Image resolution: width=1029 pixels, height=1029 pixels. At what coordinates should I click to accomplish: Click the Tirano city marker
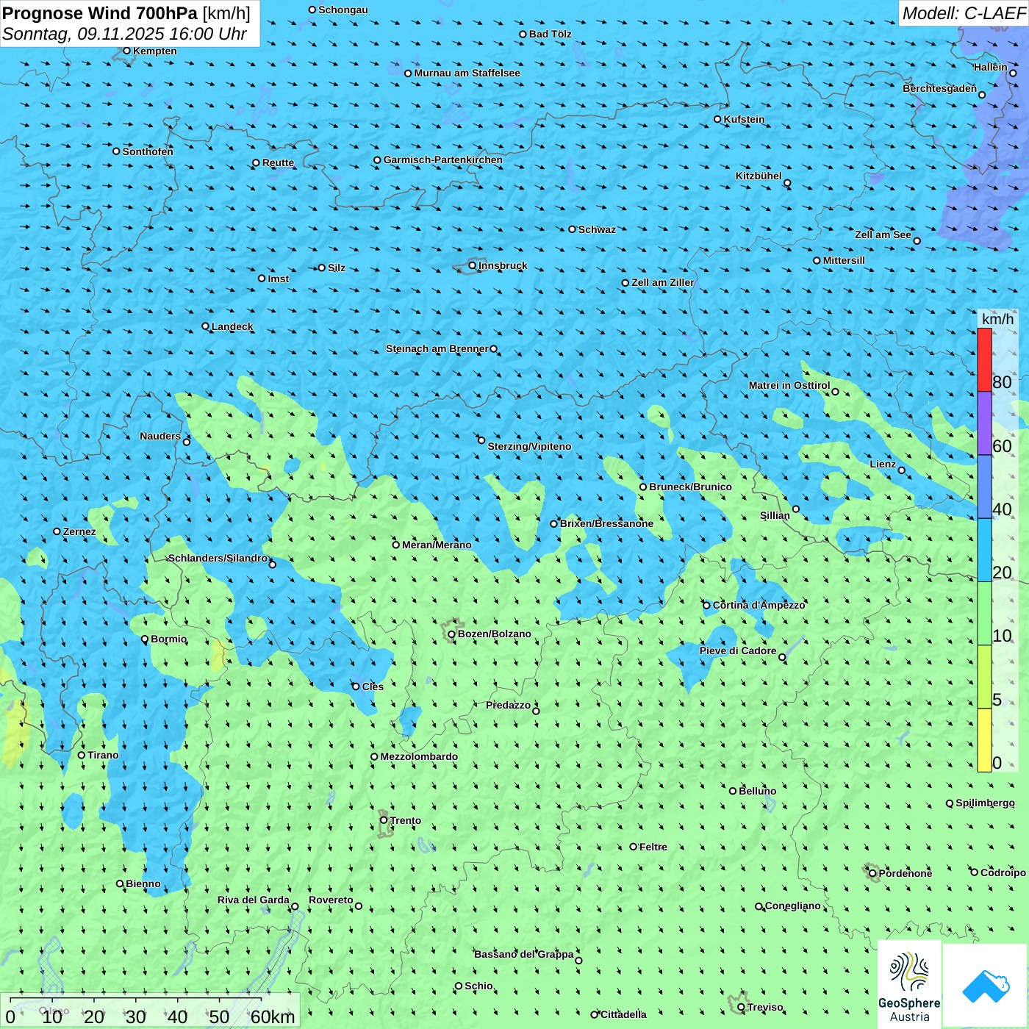(x=82, y=755)
